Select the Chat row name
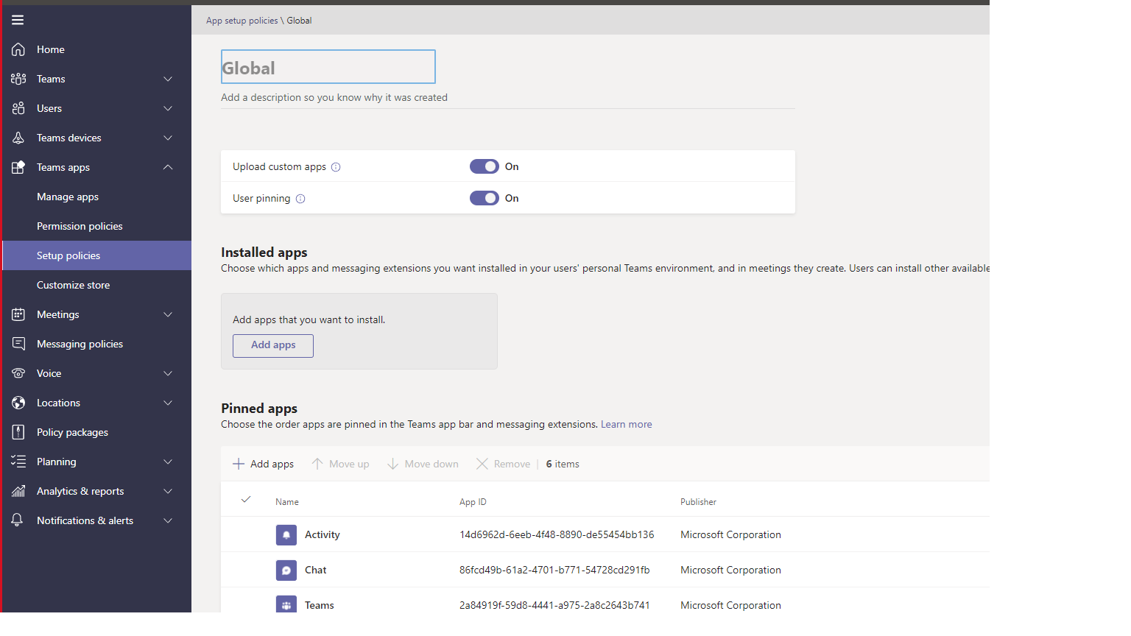This screenshot has height=636, width=1131. pos(315,570)
